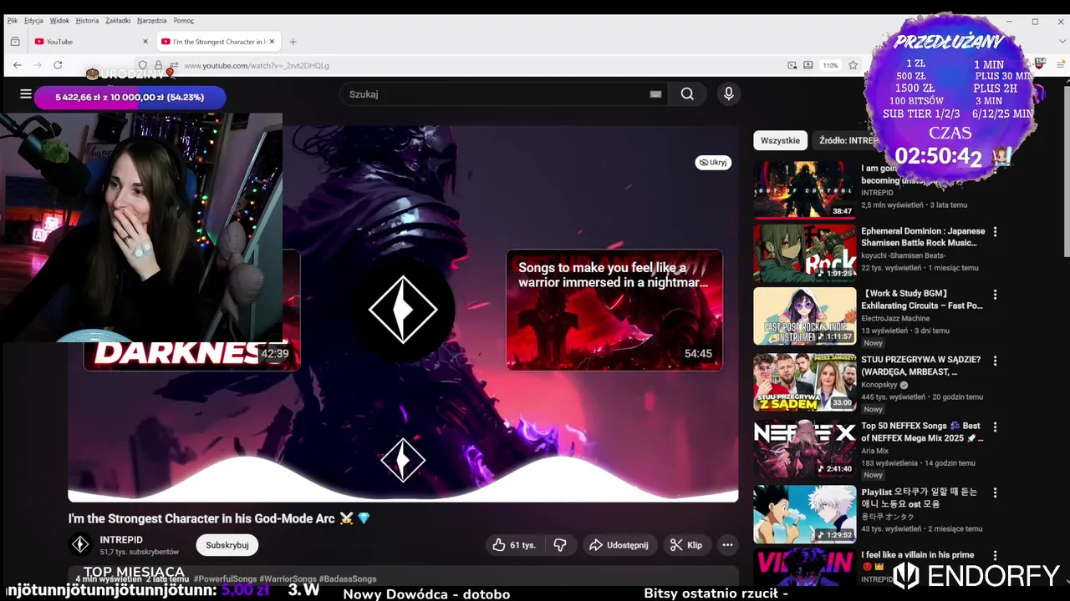Open options for Ephemeral Dominion video
The height and width of the screenshot is (601, 1070).
[x=995, y=231]
